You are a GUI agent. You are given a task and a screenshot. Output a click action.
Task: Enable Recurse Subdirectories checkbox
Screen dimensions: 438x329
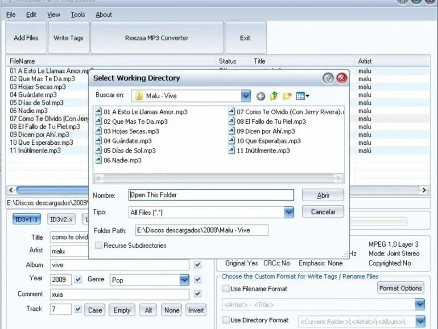click(99, 245)
